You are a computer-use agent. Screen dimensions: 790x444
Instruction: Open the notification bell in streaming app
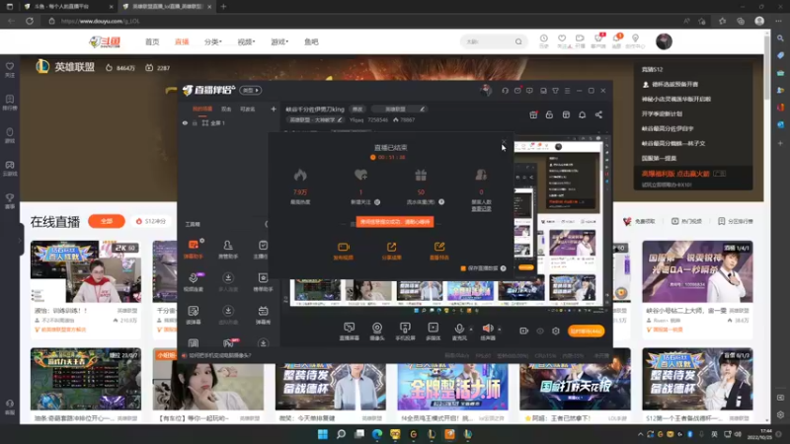tap(582, 114)
